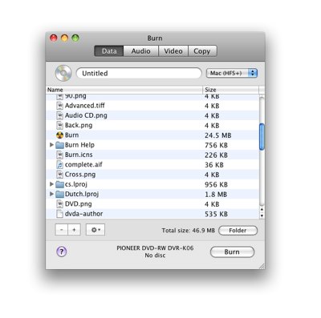Click the PIONEER DVD-RW DVR-K06 drive label
Screen dimensions: 321x318
pyautogui.click(x=155, y=248)
